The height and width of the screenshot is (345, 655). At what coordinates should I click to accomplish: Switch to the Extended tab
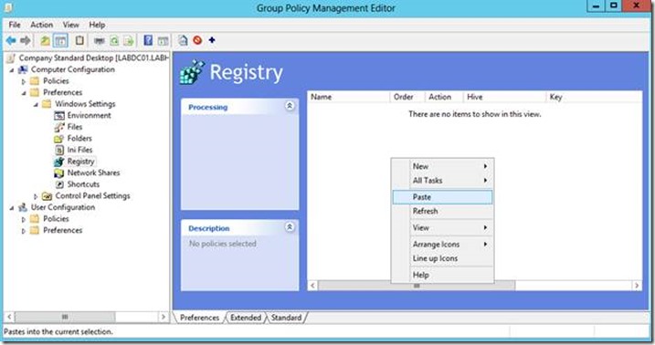coord(246,318)
